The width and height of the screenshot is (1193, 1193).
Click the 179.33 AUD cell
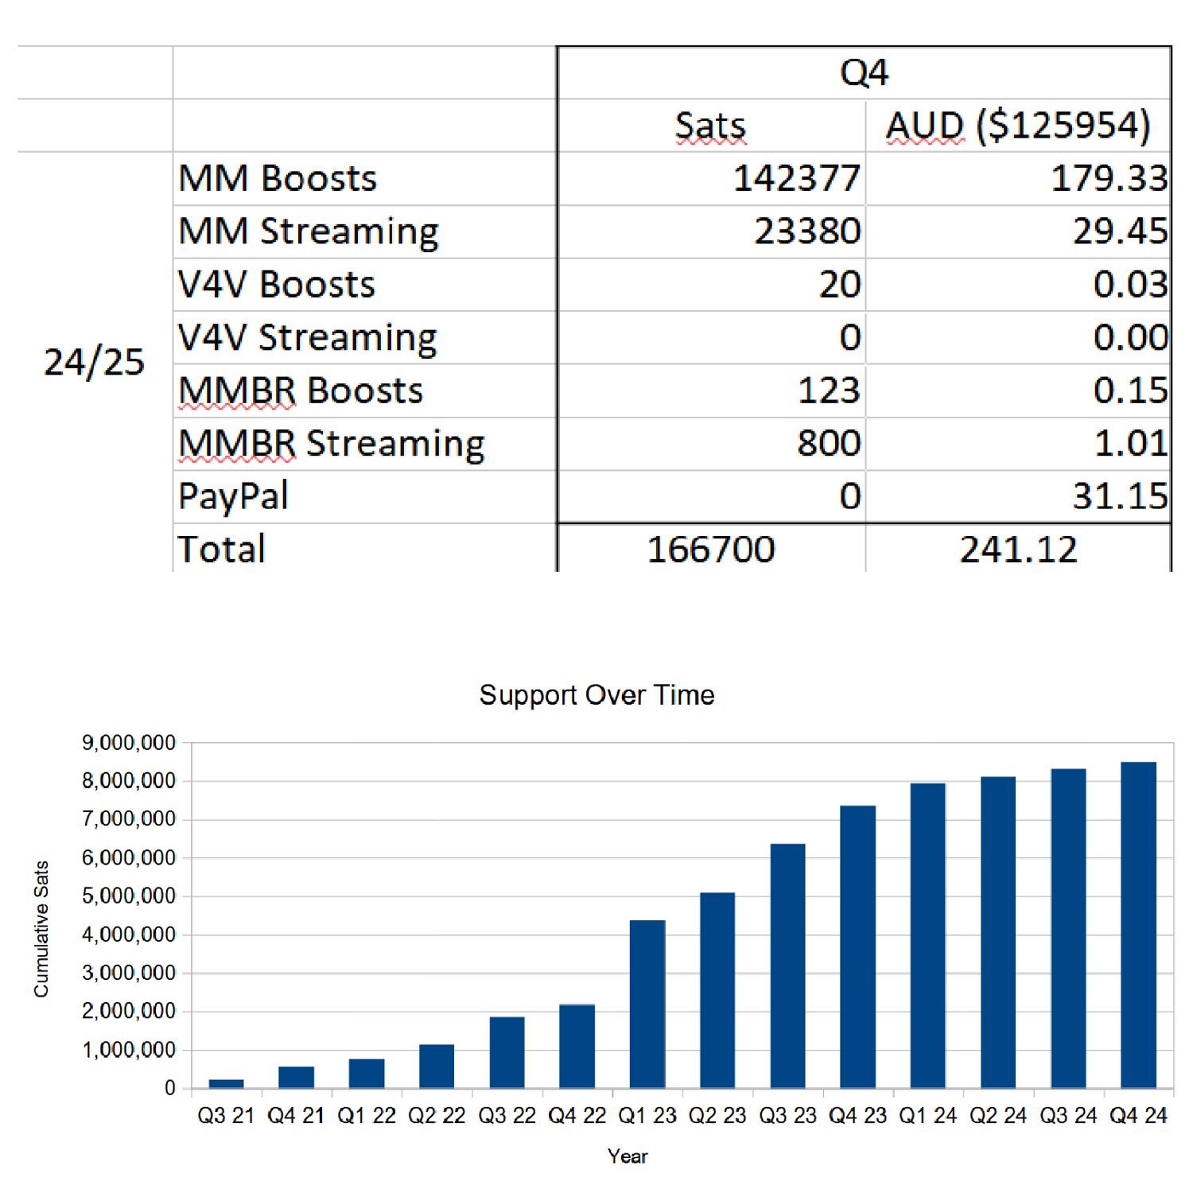(x=1018, y=178)
